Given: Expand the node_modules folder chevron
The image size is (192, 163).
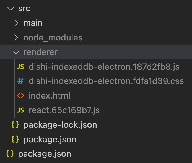Looking at the screenshot, I should pos(16,37).
